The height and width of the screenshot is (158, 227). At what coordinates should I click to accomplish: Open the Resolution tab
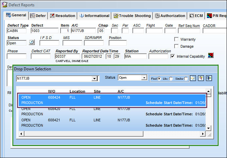pos(63,16)
